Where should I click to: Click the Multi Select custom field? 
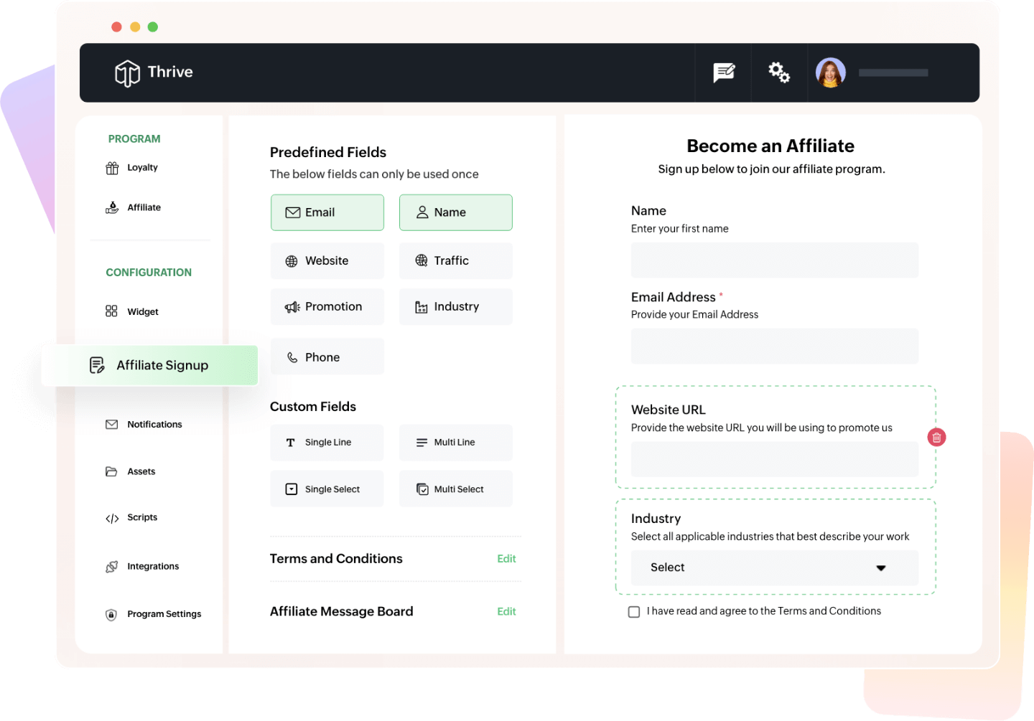point(455,489)
